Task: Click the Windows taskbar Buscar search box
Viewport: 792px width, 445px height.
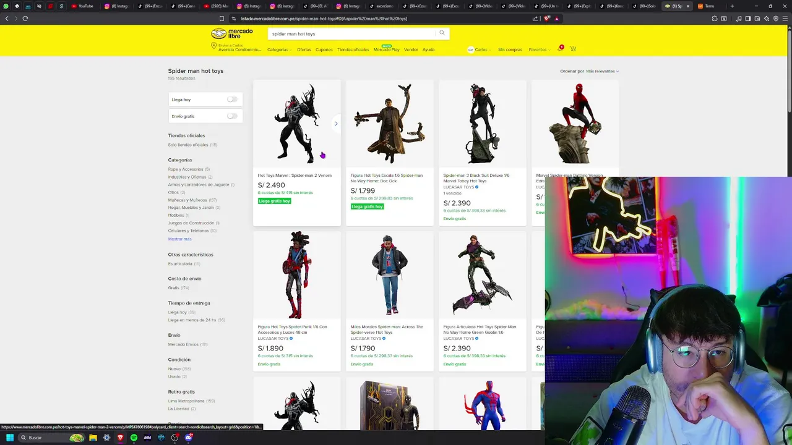Action: [x=53, y=438]
